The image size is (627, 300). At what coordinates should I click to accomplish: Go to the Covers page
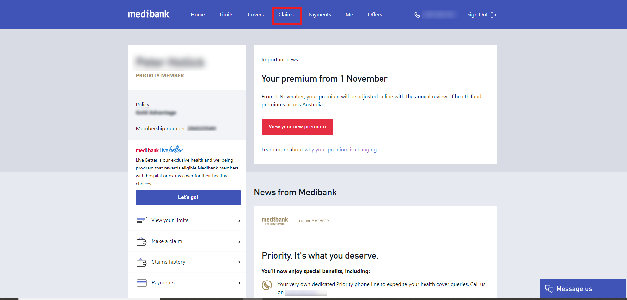[255, 15]
